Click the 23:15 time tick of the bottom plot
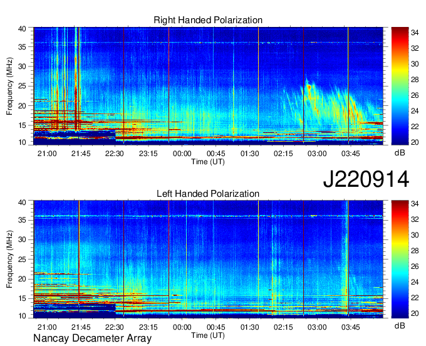 point(148,327)
